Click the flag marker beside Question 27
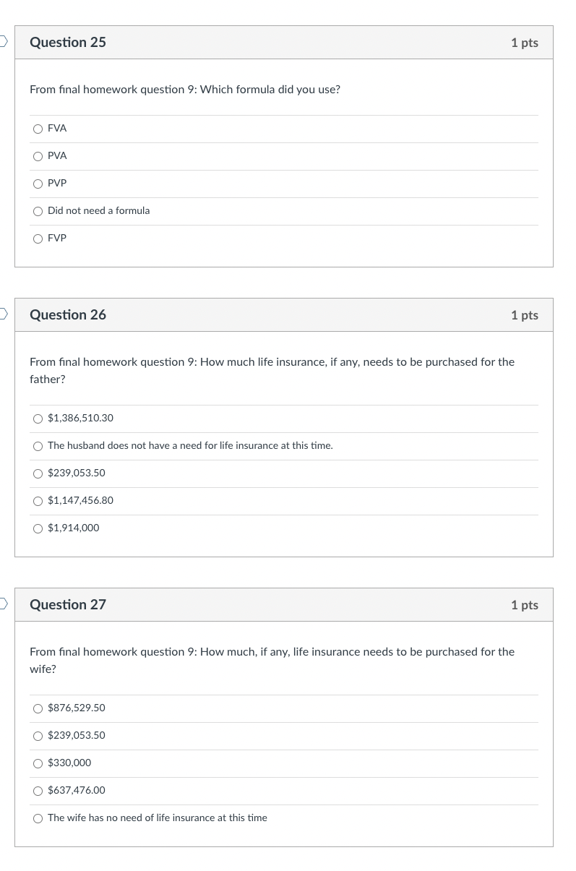The height and width of the screenshot is (871, 576). (x=2, y=605)
